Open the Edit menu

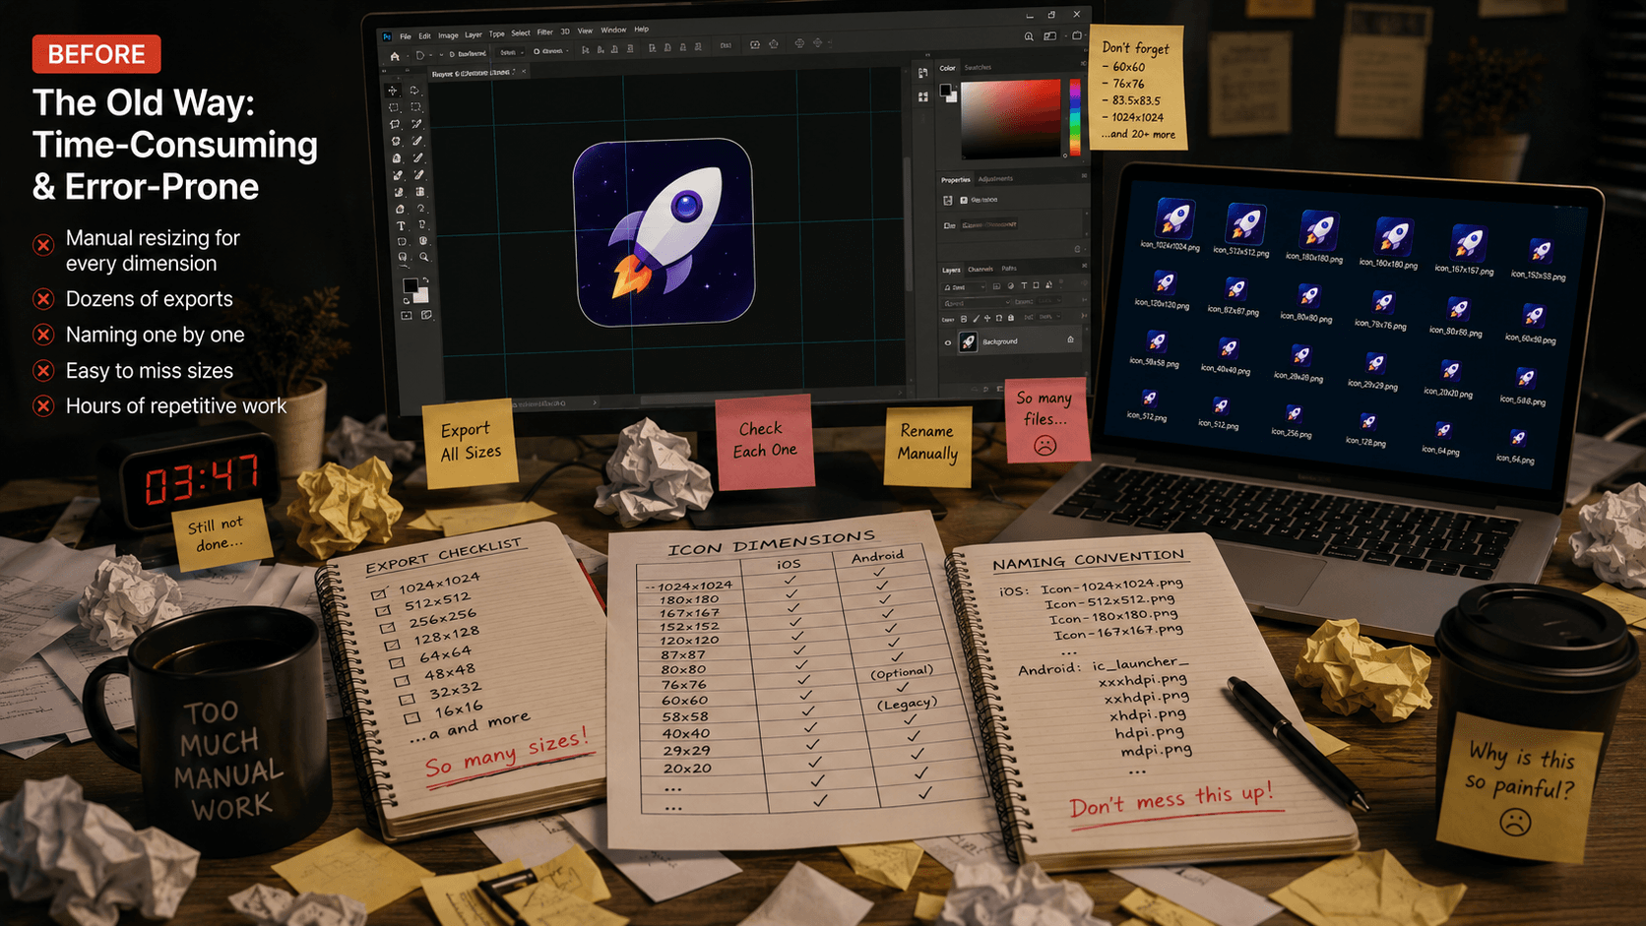pos(424,36)
